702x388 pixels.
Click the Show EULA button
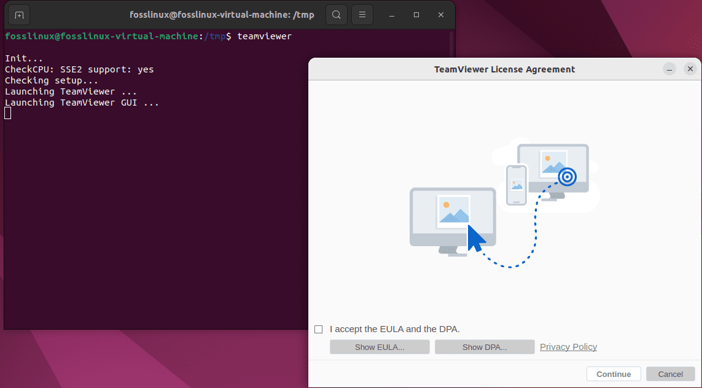click(x=380, y=346)
